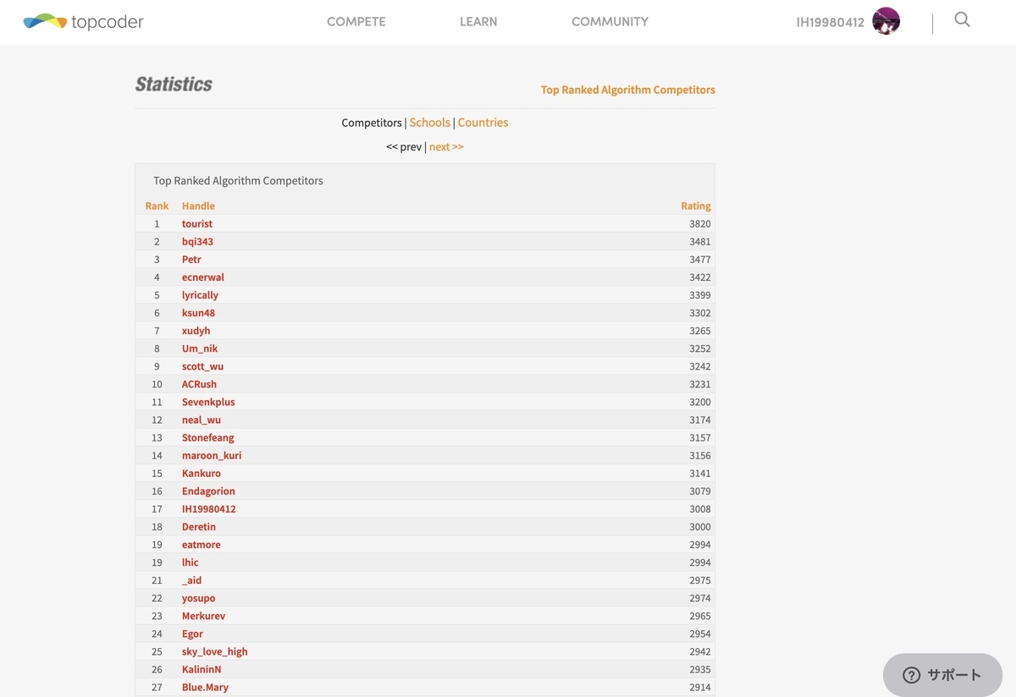Open tourist's profile
The width and height of the screenshot is (1016, 697).
point(197,224)
